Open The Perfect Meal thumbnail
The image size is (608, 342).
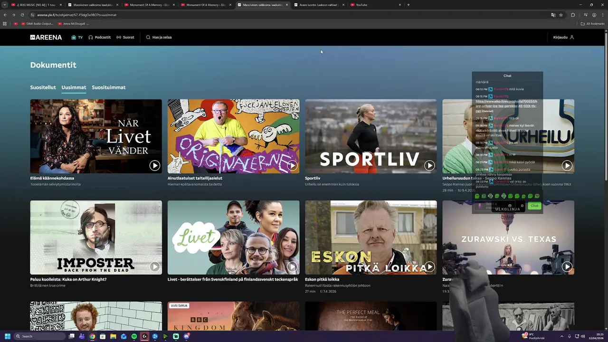(x=370, y=316)
